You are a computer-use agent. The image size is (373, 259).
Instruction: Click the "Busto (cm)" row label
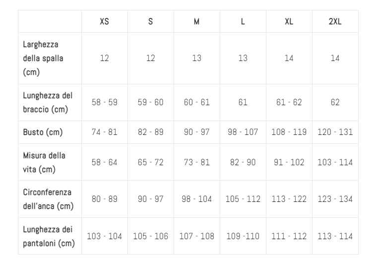point(42,132)
